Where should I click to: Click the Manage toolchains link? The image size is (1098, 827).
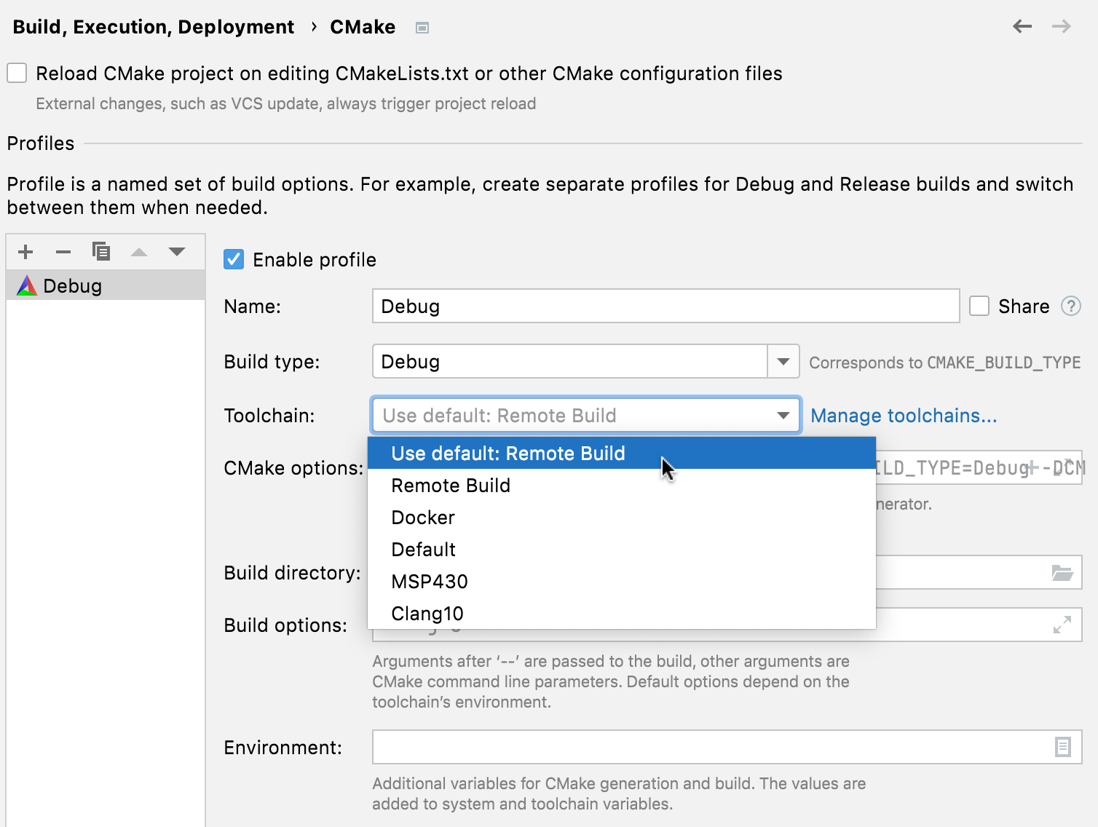[x=903, y=415]
